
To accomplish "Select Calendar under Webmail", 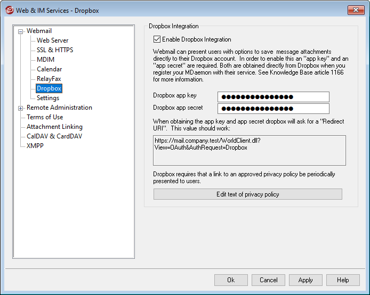I will pyautogui.click(x=49, y=69).
